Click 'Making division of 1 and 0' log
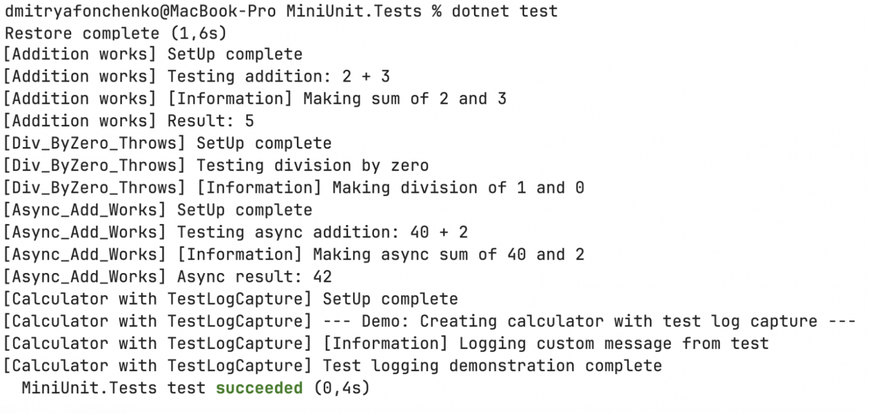869x414 pixels. [x=458, y=188]
